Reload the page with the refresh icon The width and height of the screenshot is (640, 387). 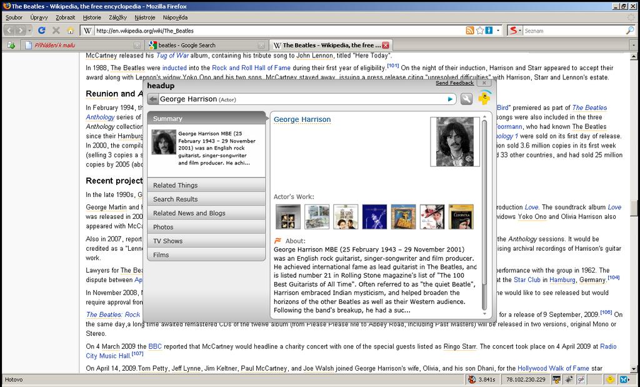[x=42, y=31]
